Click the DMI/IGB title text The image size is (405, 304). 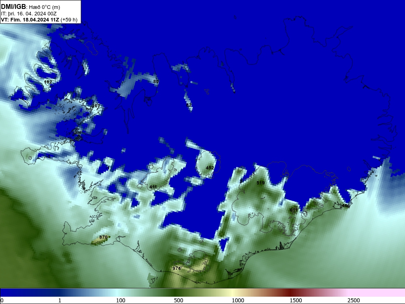13,6
